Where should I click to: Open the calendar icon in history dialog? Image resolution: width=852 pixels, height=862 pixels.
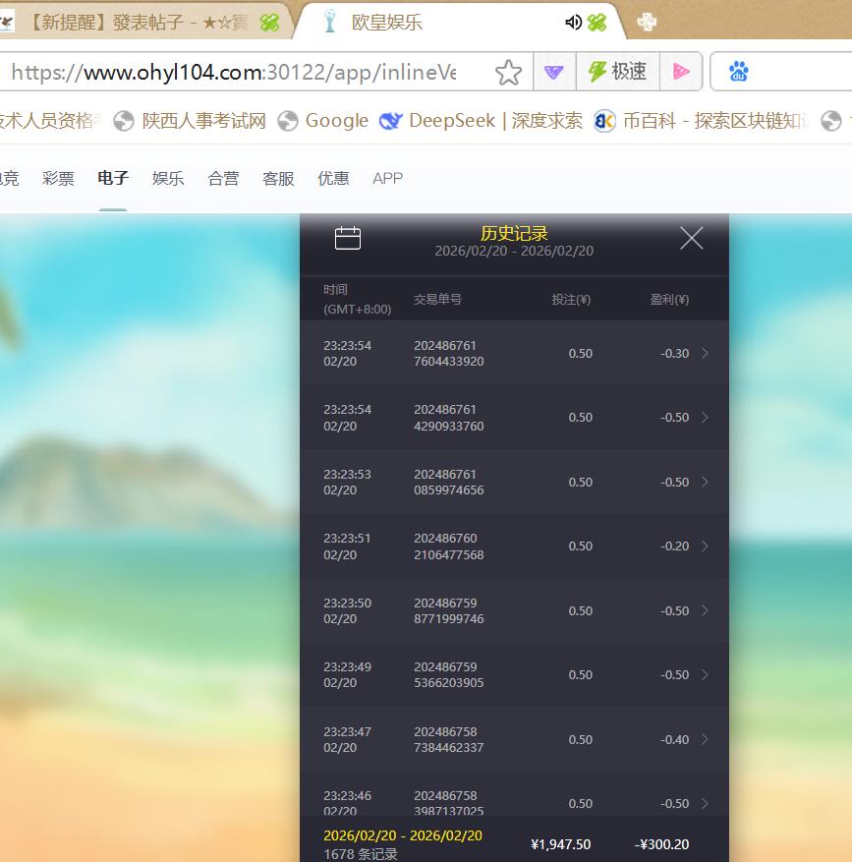[347, 237]
